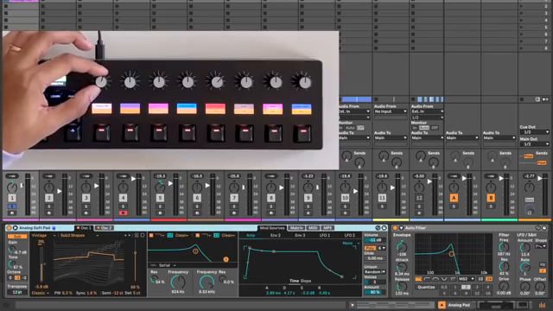The width and height of the screenshot is (553, 311).
Task: Open the Classic oscillator effect dropdown
Action: click(41, 293)
